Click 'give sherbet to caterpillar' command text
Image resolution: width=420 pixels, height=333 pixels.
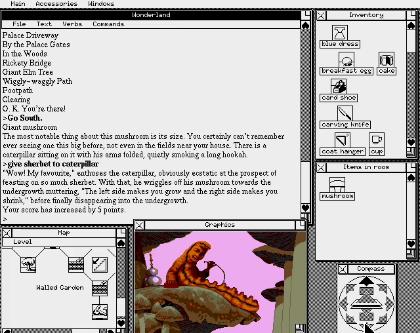click(53, 164)
